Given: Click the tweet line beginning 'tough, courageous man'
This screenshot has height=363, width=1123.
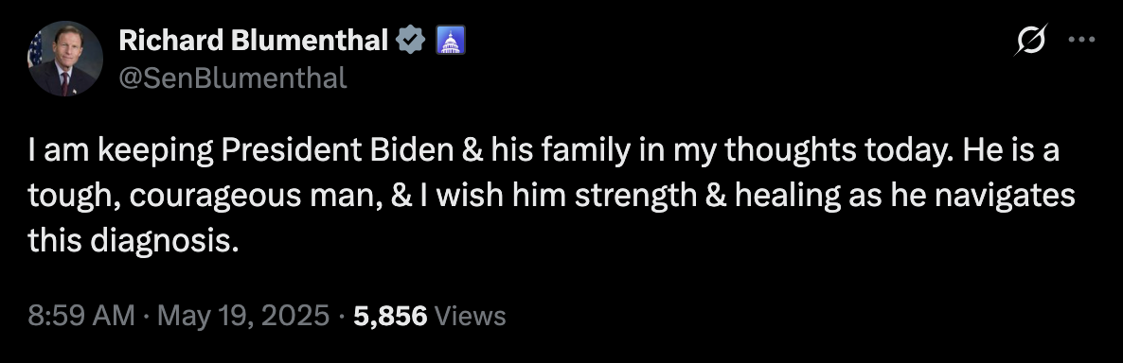Looking at the screenshot, I should [x=551, y=196].
